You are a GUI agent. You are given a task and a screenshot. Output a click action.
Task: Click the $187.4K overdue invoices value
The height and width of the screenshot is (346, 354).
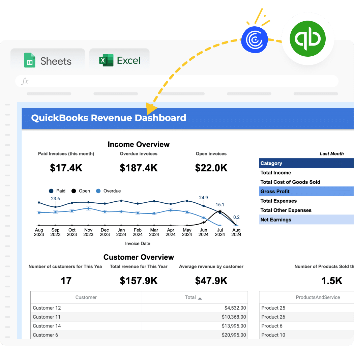(139, 168)
